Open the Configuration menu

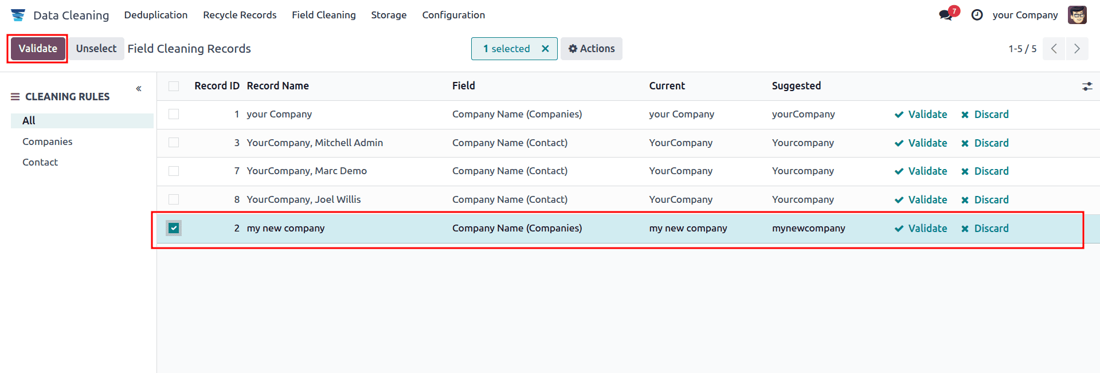click(453, 15)
